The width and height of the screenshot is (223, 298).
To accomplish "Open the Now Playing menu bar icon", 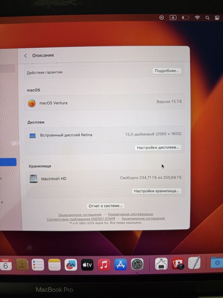I will coord(161,18).
